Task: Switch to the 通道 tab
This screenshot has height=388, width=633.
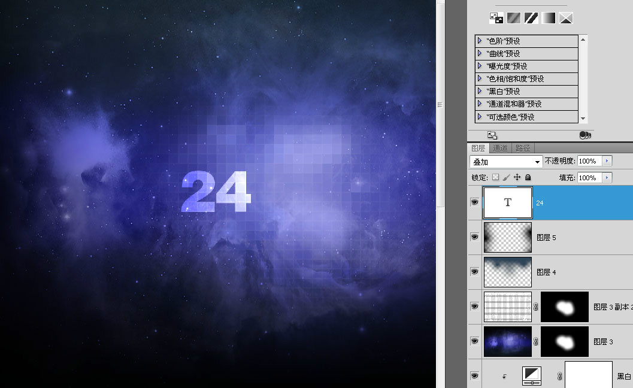Action: click(500, 148)
